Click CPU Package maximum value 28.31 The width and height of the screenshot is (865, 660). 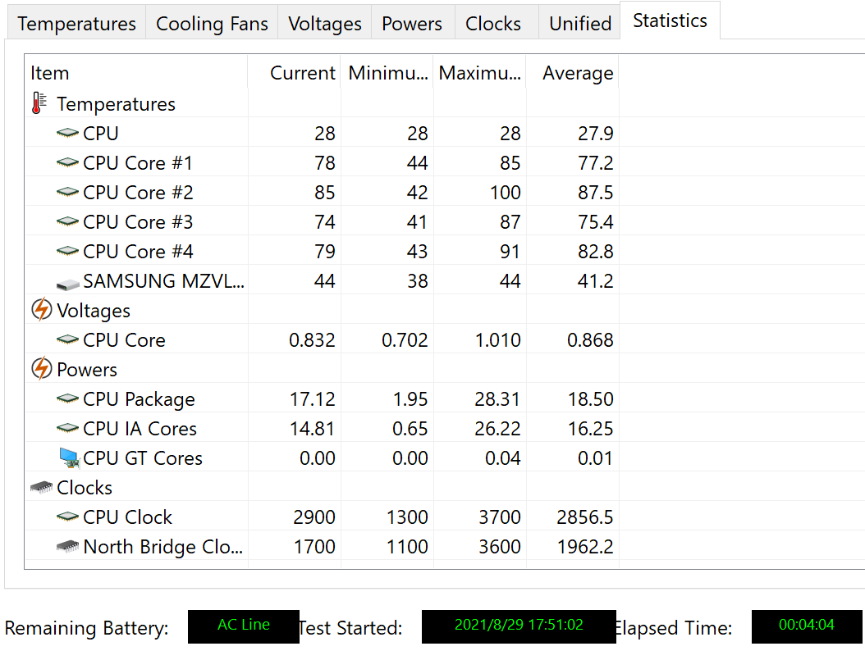point(497,398)
